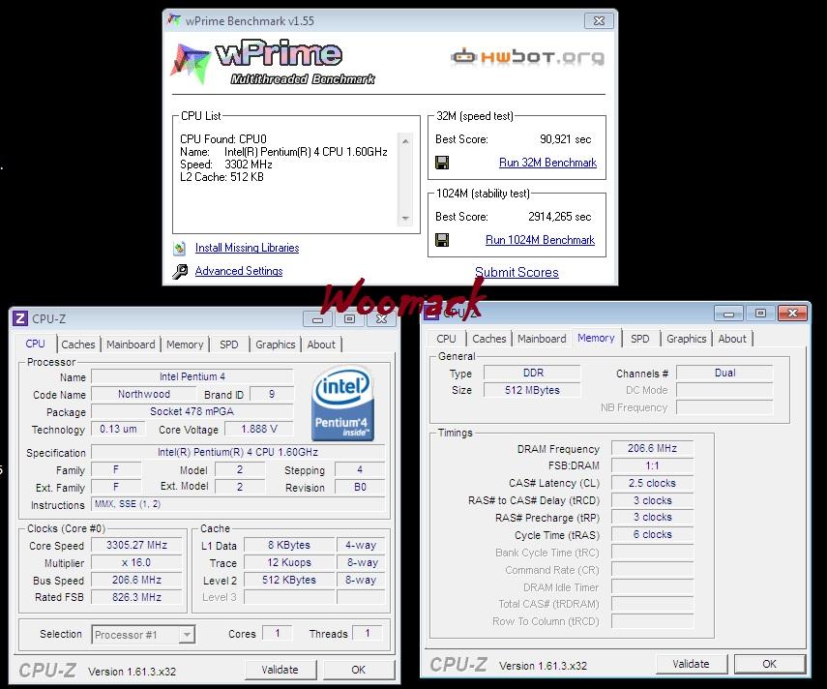Click the Intel Pentium 4 inside badge
This screenshot has width=827, height=689.
(x=342, y=404)
